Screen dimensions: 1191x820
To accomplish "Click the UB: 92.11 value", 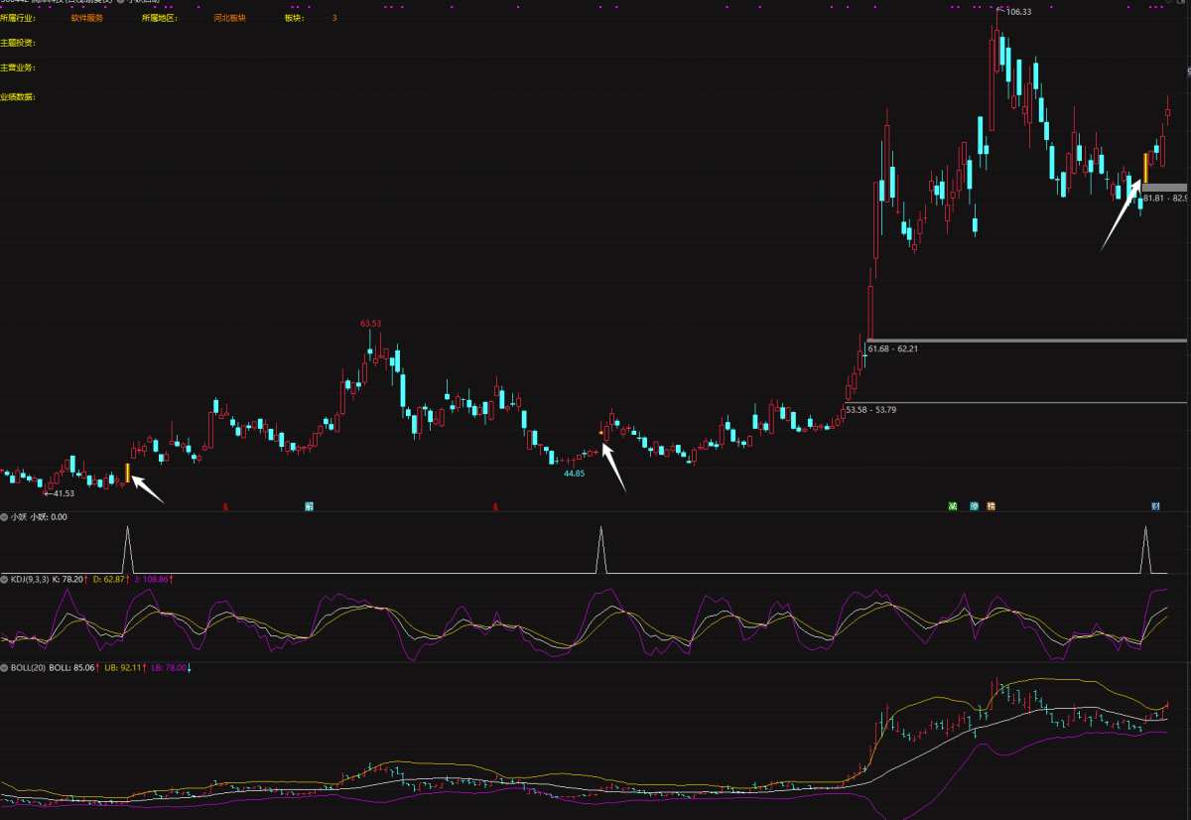I will [x=125, y=668].
